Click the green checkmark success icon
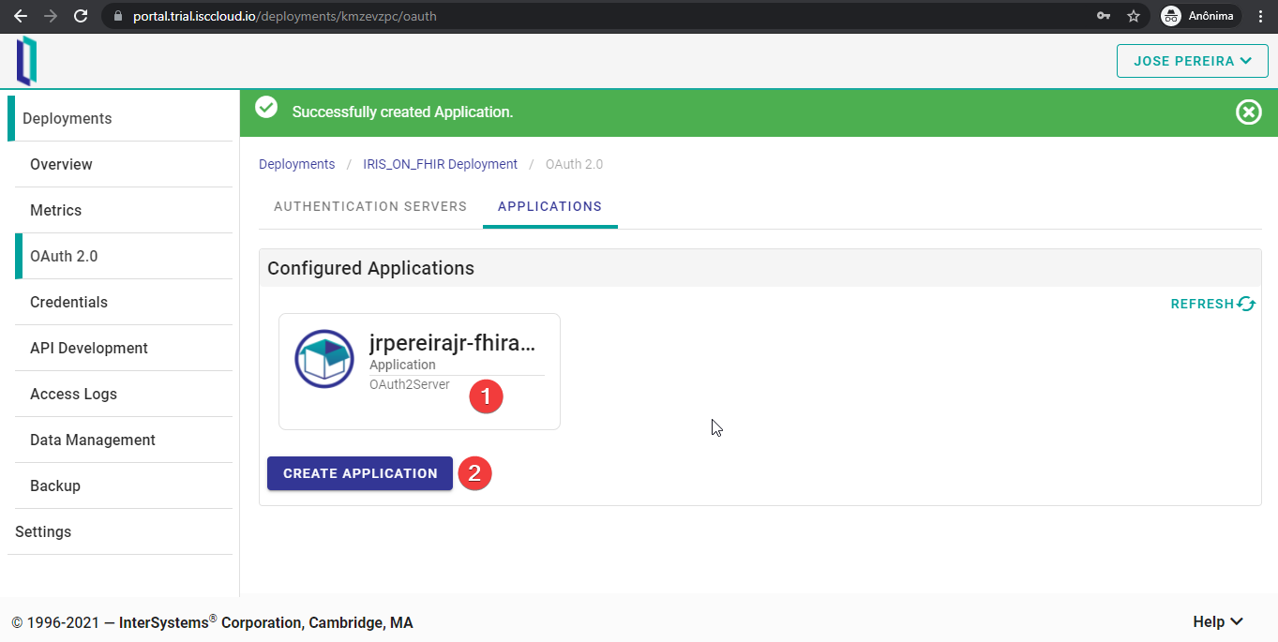Viewport: 1278px width, 642px height. coord(266,107)
